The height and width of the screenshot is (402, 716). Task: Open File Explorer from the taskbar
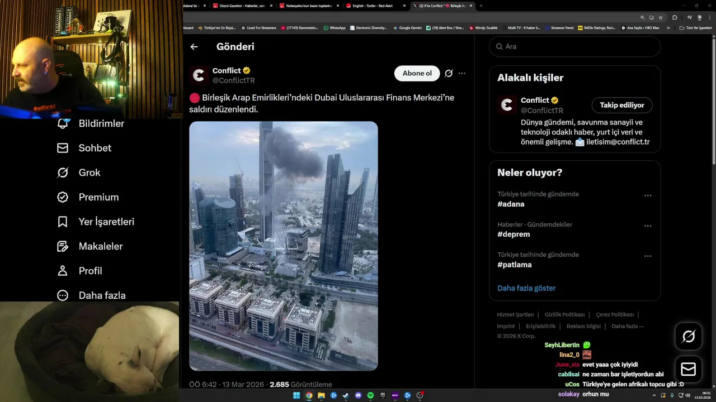pyautogui.click(x=321, y=395)
